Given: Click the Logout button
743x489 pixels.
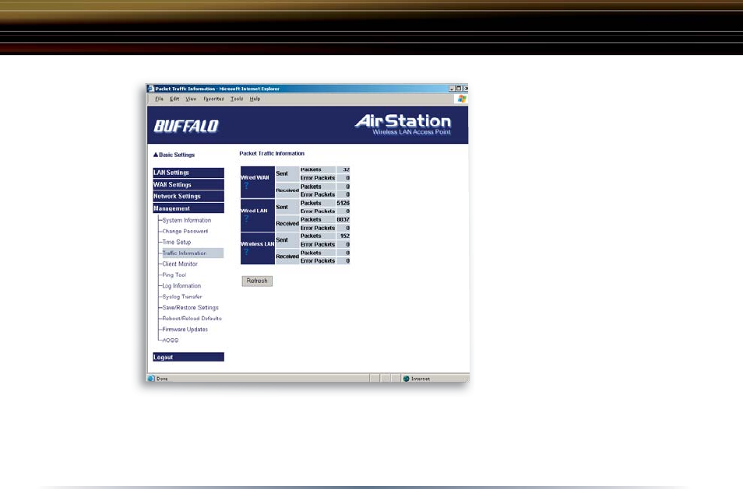Looking at the screenshot, I should coord(188,357).
